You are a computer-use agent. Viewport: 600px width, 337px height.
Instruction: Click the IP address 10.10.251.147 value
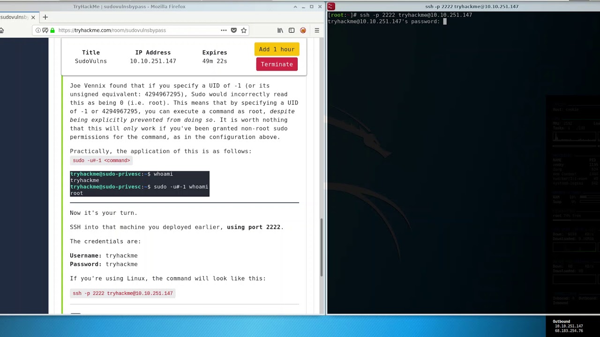point(153,61)
